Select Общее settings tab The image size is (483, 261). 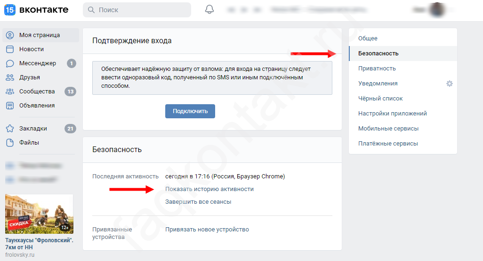(x=368, y=38)
